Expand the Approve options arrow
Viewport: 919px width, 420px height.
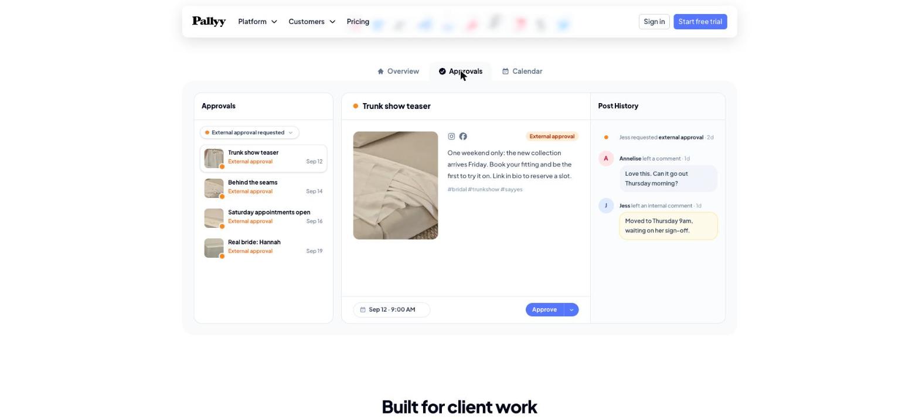pos(571,310)
